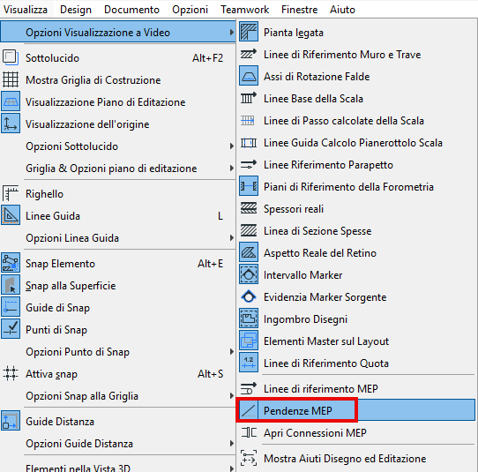
Task: Expand Opzioni Punto di Snap submenu
Action: pyautogui.click(x=118, y=351)
